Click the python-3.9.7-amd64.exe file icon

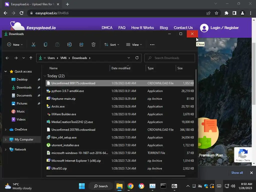[48, 91]
